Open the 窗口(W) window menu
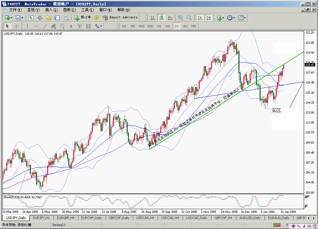318x229 pixels. (x=106, y=10)
